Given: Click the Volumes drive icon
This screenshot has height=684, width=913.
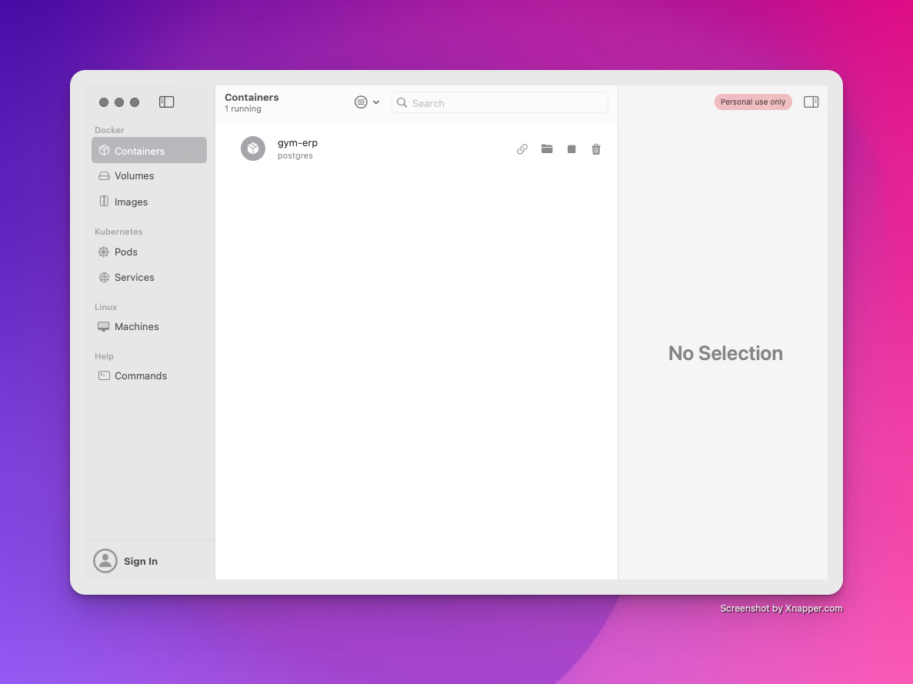Looking at the screenshot, I should click(x=105, y=176).
